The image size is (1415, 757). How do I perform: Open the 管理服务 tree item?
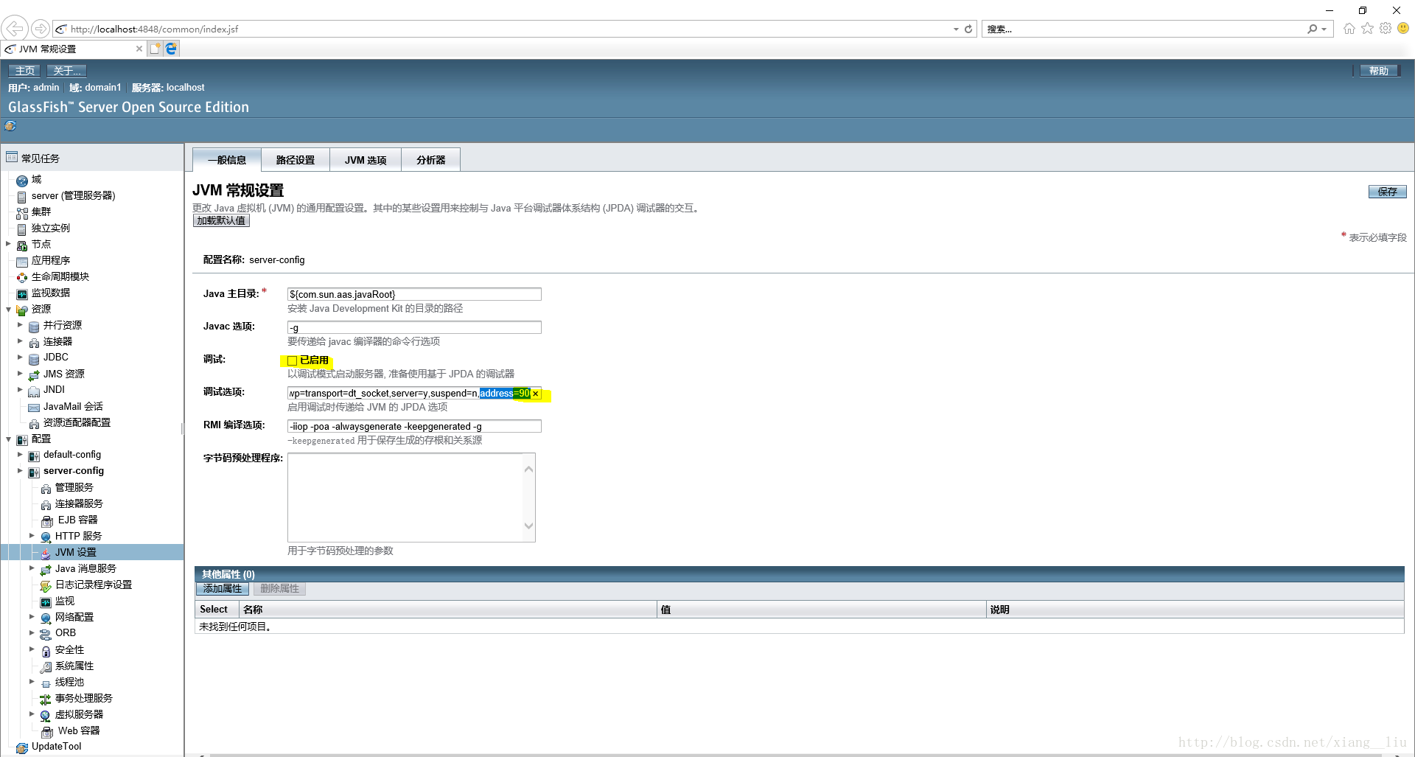pyautogui.click(x=74, y=487)
